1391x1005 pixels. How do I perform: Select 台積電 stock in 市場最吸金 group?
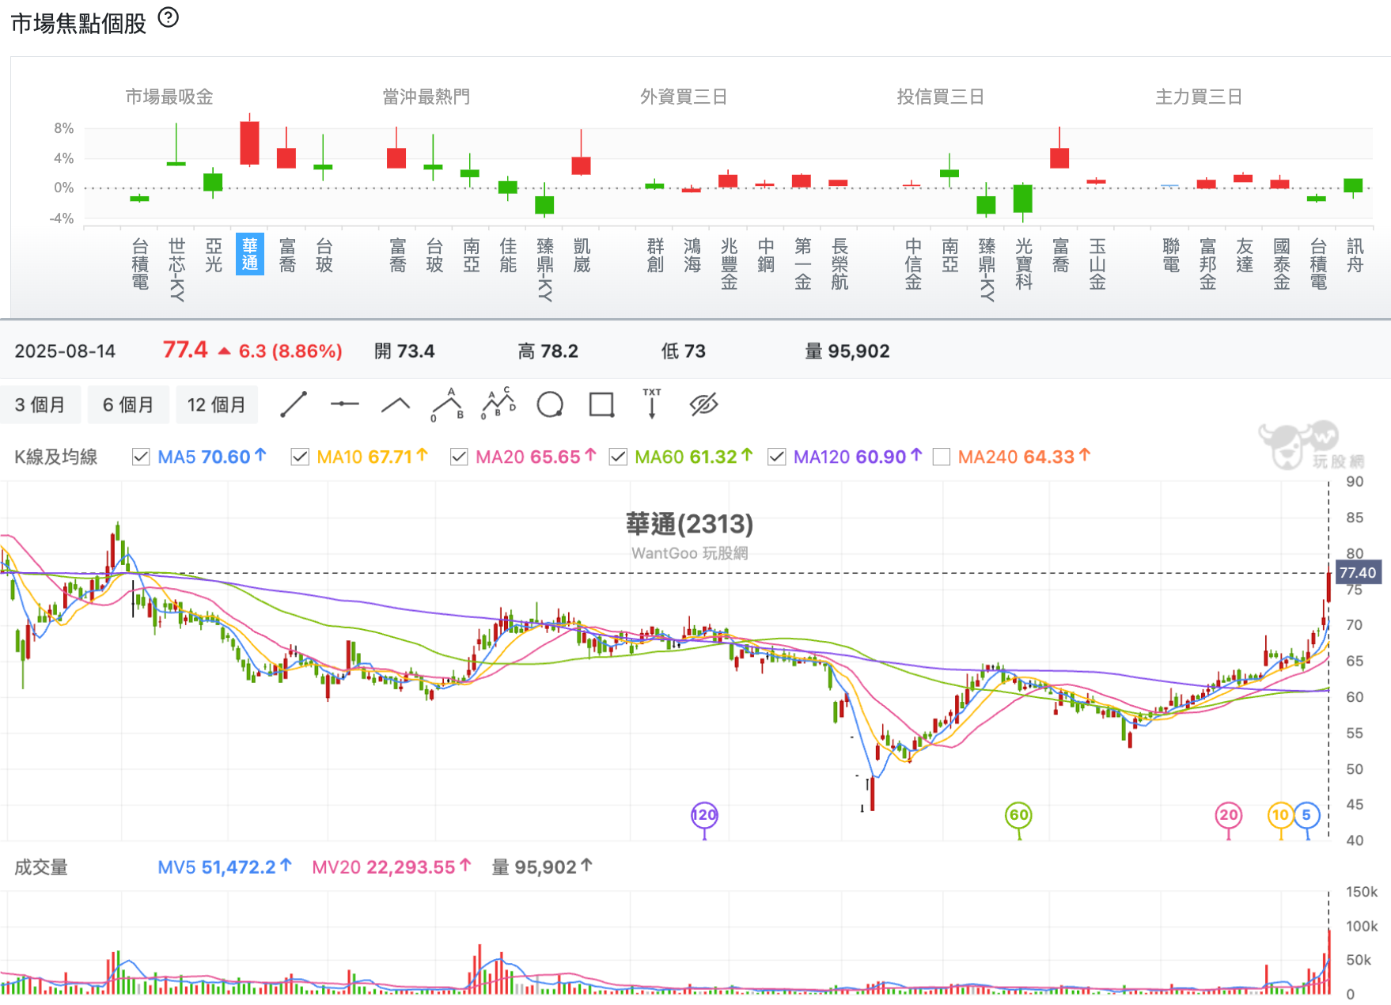[140, 264]
